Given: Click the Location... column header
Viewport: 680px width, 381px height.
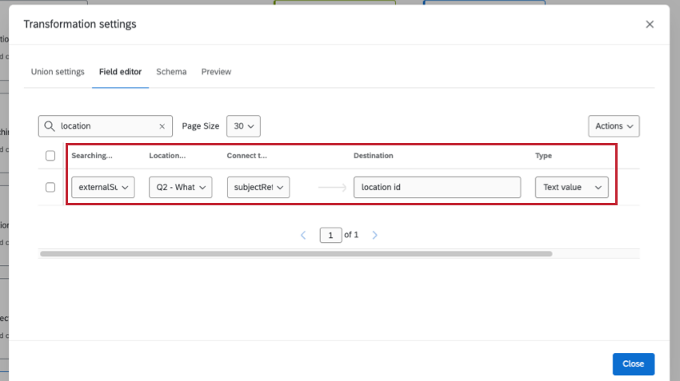Looking at the screenshot, I should [x=167, y=156].
